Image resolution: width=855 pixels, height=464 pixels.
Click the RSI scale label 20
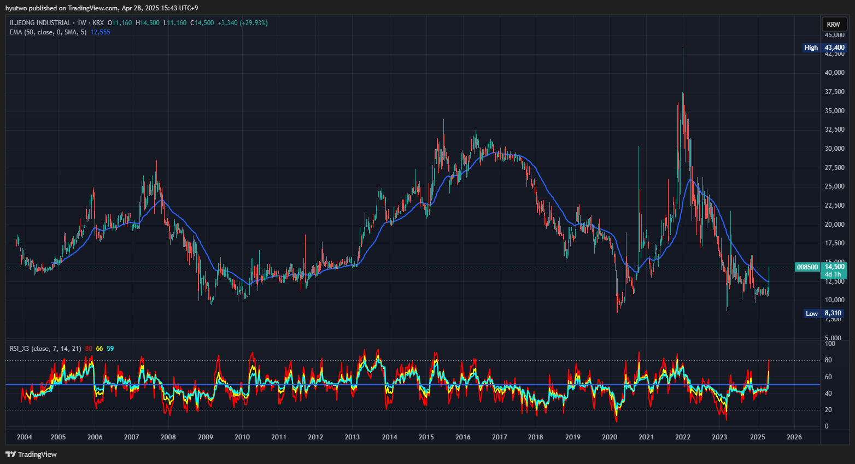point(828,410)
